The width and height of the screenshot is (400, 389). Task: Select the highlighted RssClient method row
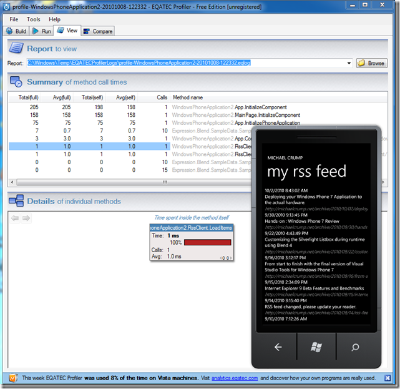click(x=130, y=147)
